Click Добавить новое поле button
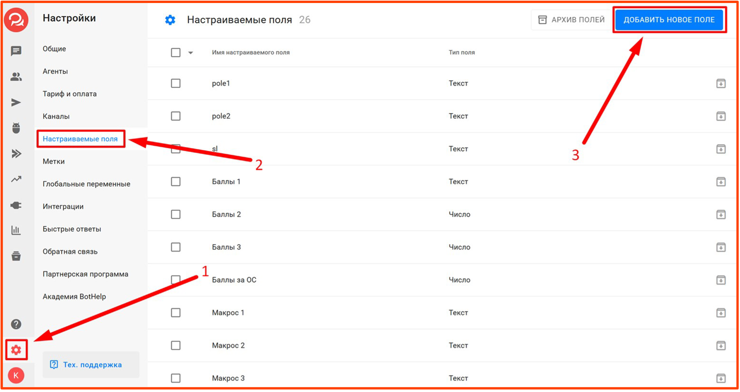This screenshot has height=392, width=740. (x=669, y=20)
